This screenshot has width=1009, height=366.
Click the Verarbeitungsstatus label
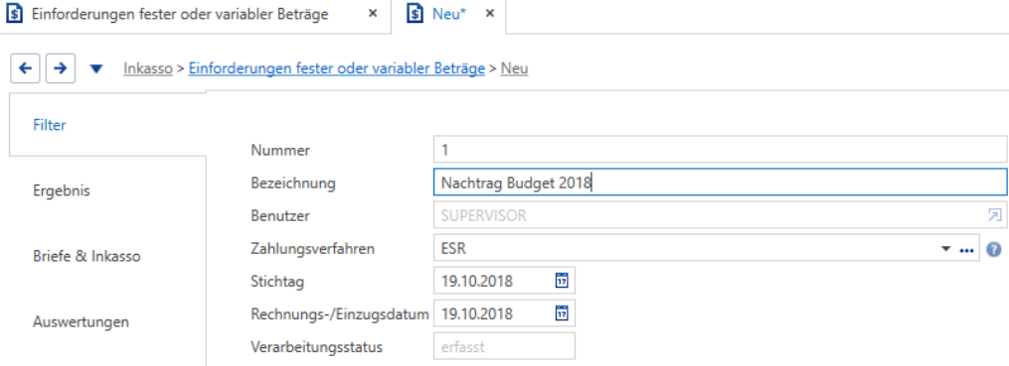tap(316, 347)
